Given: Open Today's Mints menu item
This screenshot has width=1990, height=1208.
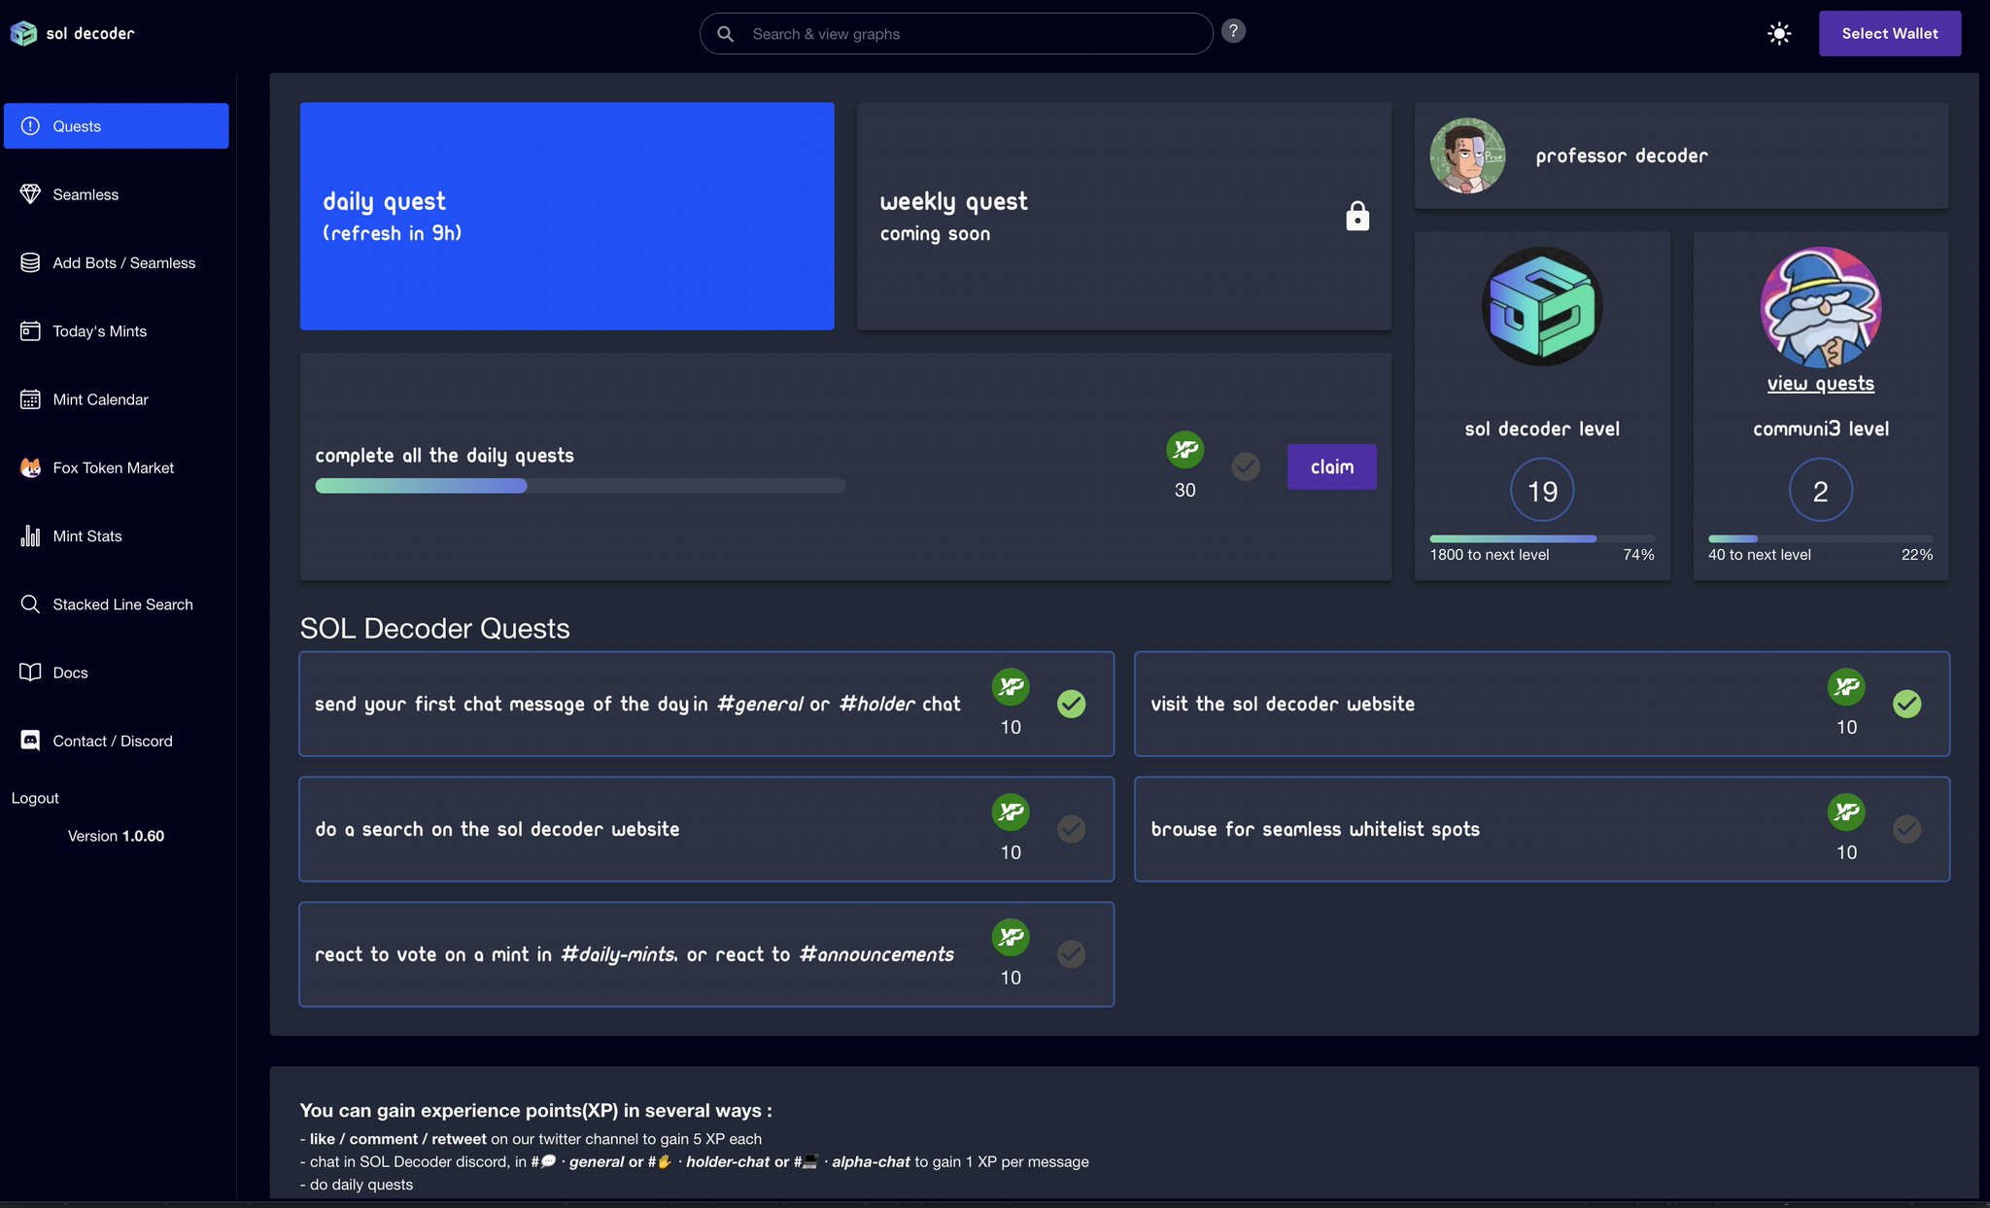Looking at the screenshot, I should [x=99, y=331].
